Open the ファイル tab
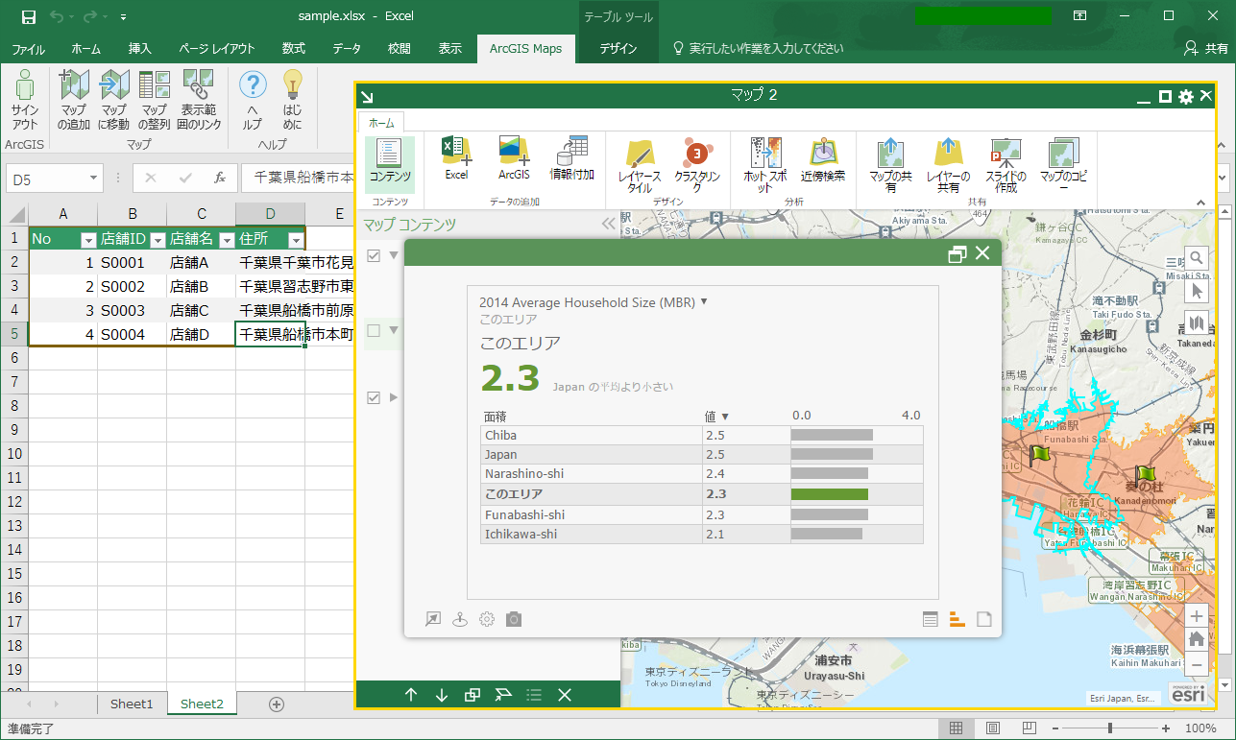Image resolution: width=1236 pixels, height=740 pixels. 28,49
